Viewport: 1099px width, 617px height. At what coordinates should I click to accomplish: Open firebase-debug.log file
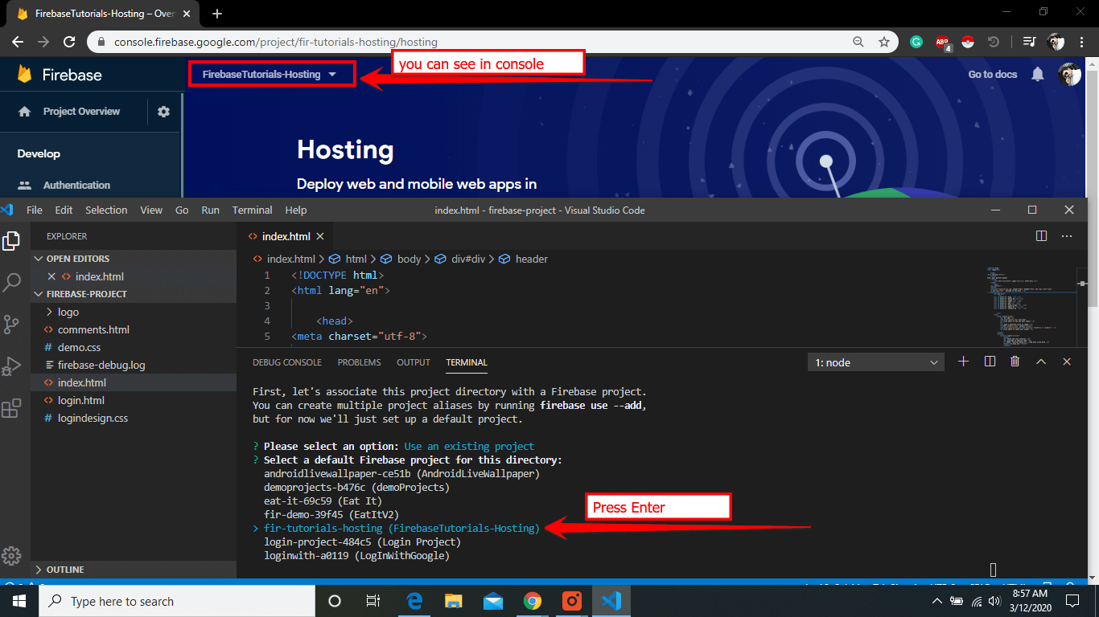pyautogui.click(x=134, y=365)
